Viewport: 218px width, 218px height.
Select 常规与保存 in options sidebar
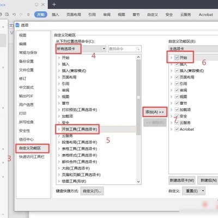[x=28, y=53]
